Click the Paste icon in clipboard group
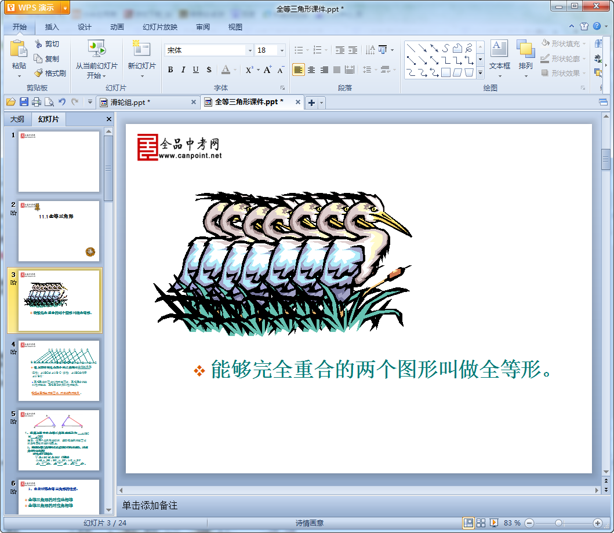The image size is (614, 533). [19, 50]
